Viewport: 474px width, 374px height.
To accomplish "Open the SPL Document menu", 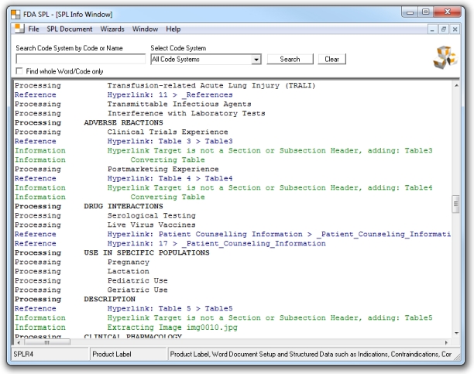I will tap(70, 29).
